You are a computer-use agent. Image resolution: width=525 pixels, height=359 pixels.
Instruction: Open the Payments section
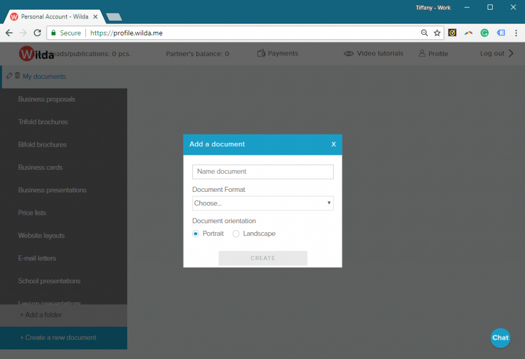(277, 53)
